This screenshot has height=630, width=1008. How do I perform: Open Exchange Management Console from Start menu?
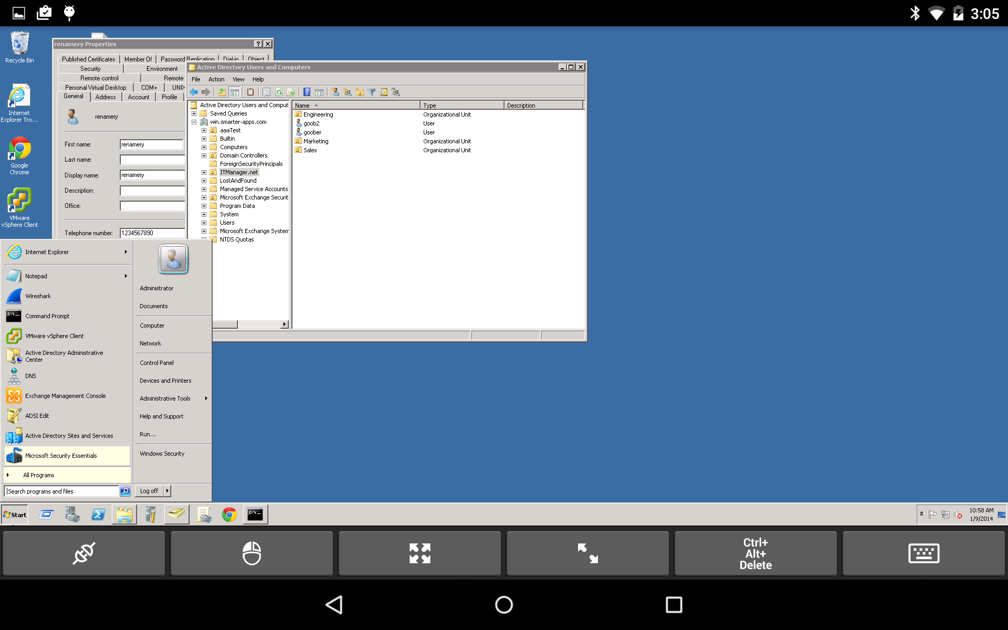coord(67,396)
